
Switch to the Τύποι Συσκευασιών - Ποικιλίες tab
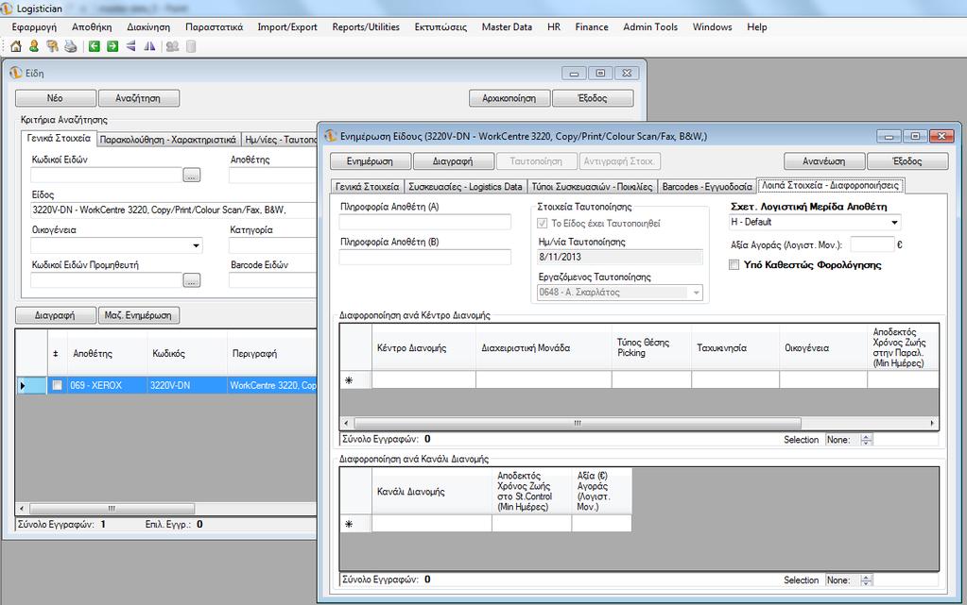point(592,187)
